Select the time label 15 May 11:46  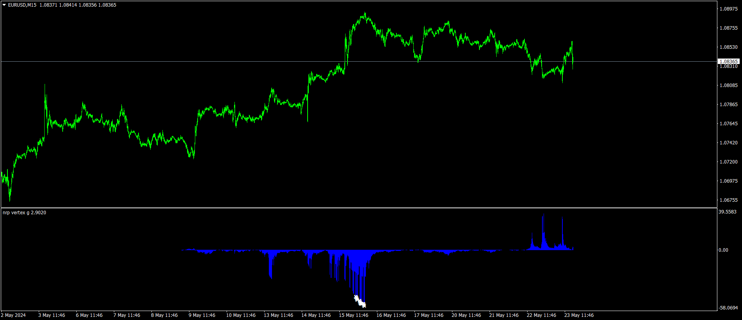click(353, 315)
